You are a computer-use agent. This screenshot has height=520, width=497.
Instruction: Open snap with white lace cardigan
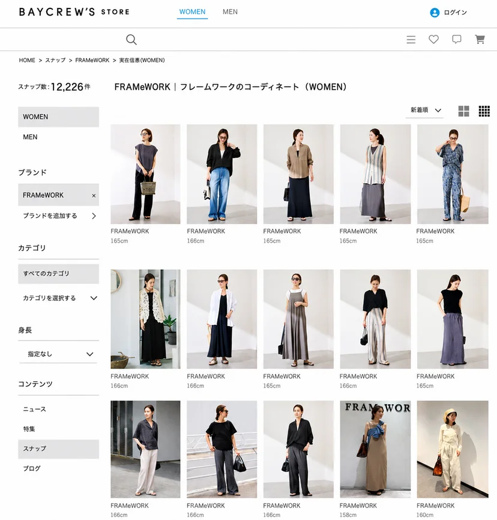(x=145, y=319)
